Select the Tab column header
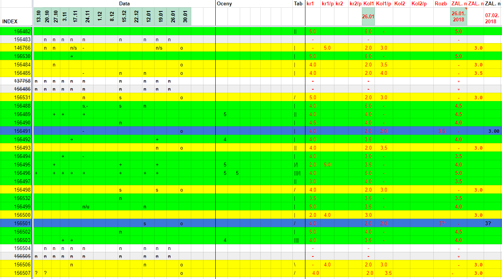Screen dimensions: 502x279 pyautogui.click(x=298, y=3)
